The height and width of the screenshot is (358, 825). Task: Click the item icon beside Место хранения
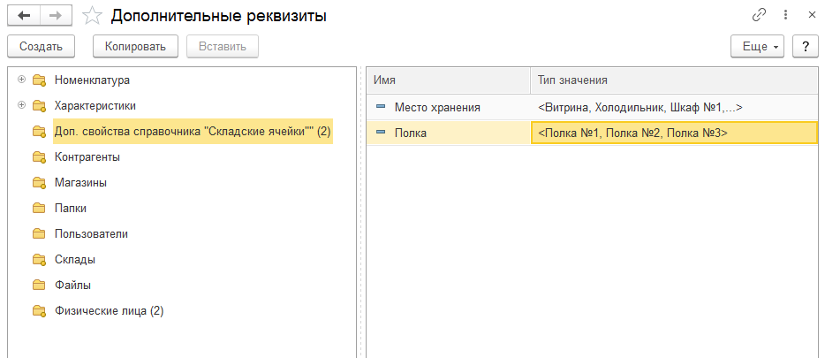(381, 107)
